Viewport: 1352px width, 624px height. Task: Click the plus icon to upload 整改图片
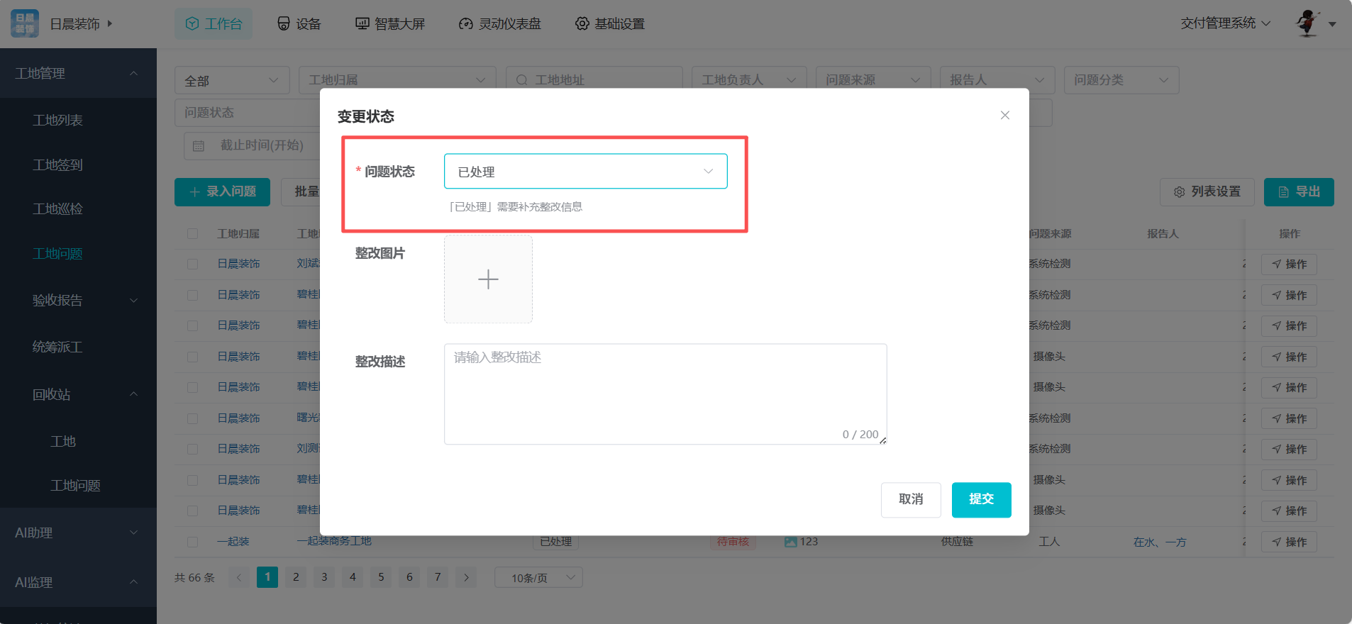point(488,279)
